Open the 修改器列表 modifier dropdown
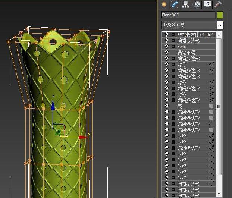 [192, 25]
